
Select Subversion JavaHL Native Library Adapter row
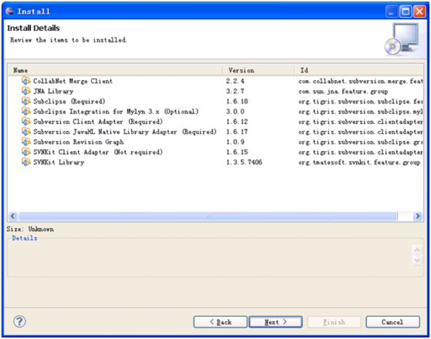click(x=125, y=132)
